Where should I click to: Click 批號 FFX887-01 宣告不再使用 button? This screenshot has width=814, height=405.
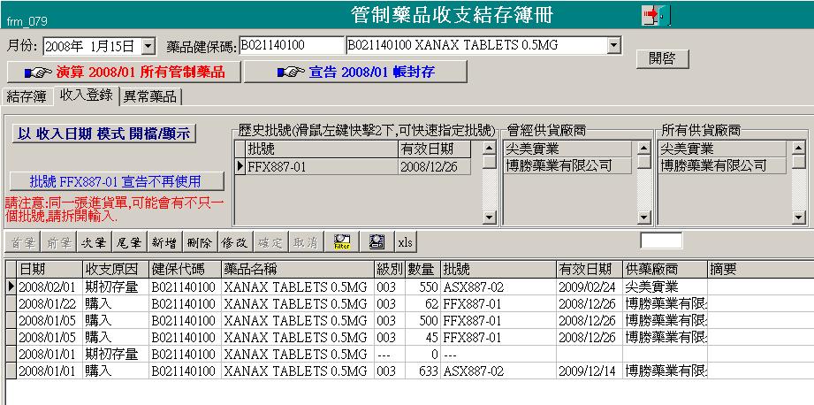point(117,181)
